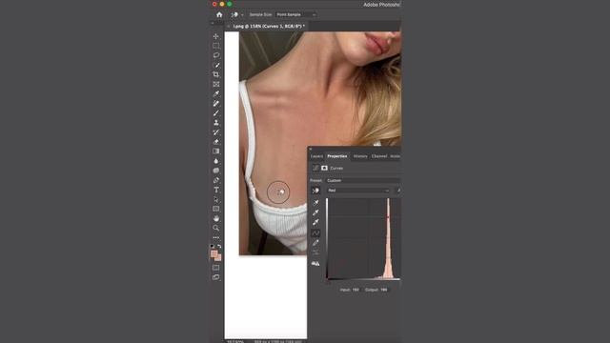Toggle the on-image targeted adjustment tool
The height and width of the screenshot is (343, 610).
click(315, 191)
